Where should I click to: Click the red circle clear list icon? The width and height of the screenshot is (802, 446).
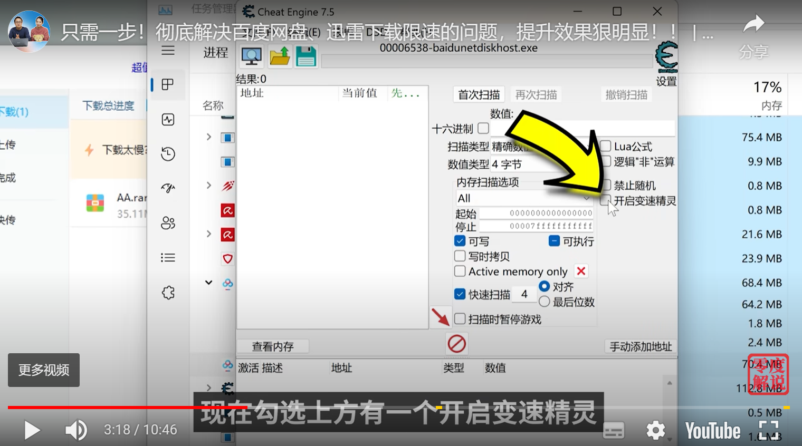457,344
